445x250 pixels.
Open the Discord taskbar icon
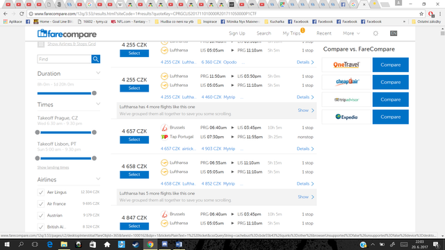(165, 244)
